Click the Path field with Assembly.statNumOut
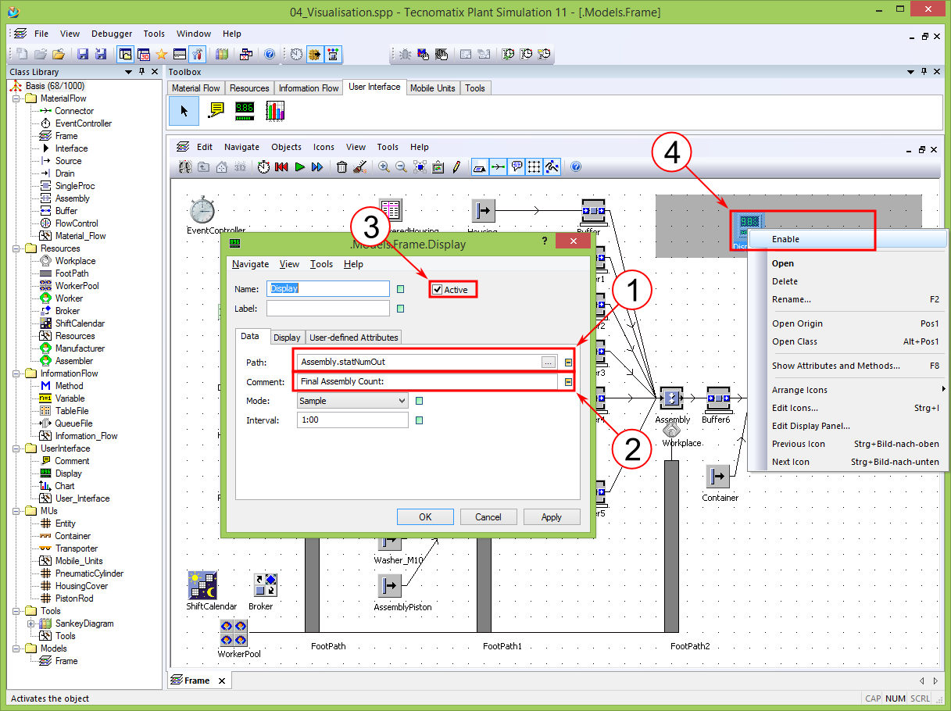 click(x=418, y=363)
